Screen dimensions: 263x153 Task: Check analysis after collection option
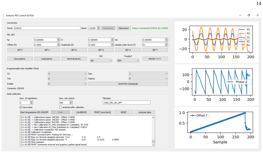tap(60, 107)
